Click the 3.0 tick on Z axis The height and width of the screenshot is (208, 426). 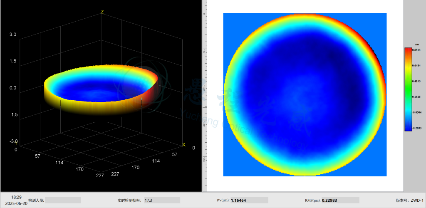(x=13, y=35)
